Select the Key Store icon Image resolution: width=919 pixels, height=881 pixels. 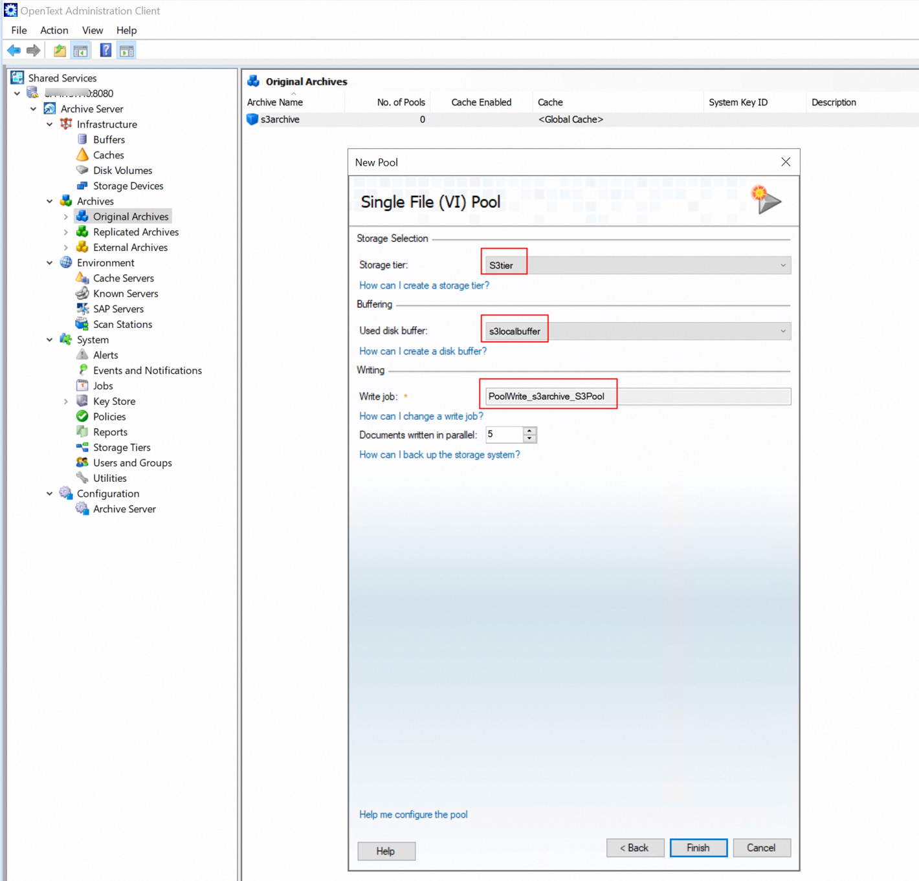click(82, 401)
